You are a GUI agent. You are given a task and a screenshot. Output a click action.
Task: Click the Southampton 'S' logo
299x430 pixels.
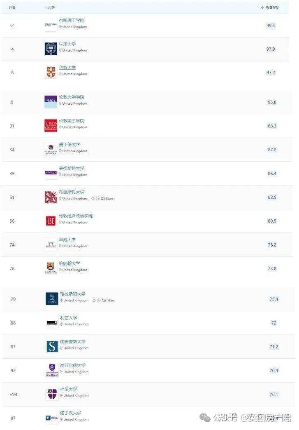[x=52, y=346]
